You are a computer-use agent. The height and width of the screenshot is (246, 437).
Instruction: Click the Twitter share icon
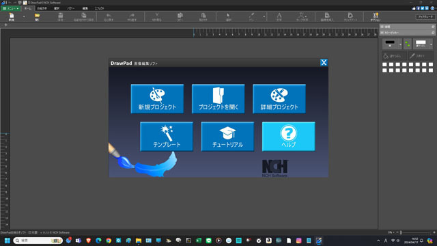tap(422, 8)
